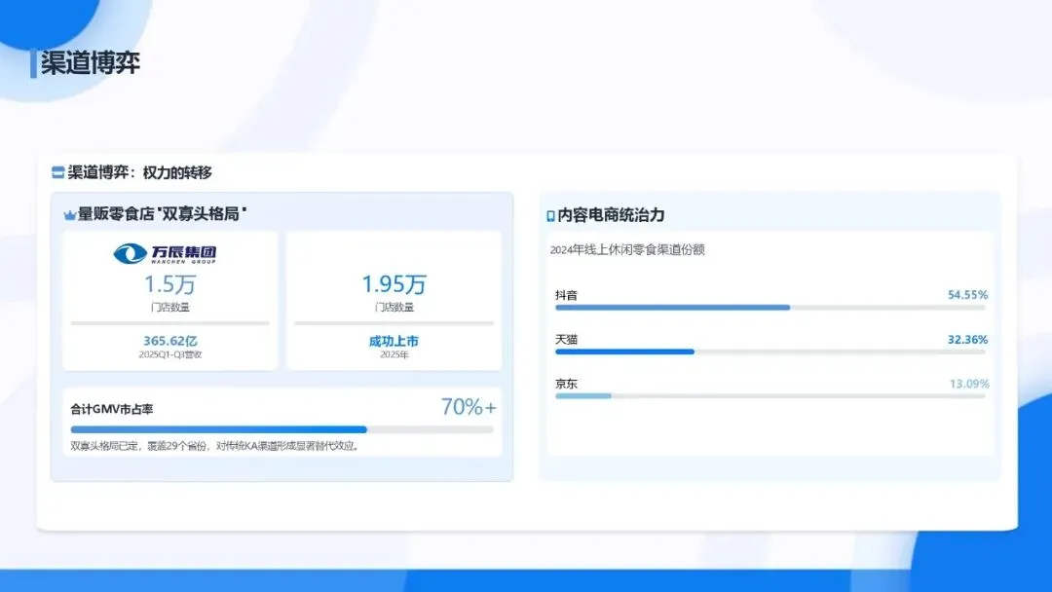
Task: Click the phone icon beside 内容电商统治力
Action: pos(550,216)
